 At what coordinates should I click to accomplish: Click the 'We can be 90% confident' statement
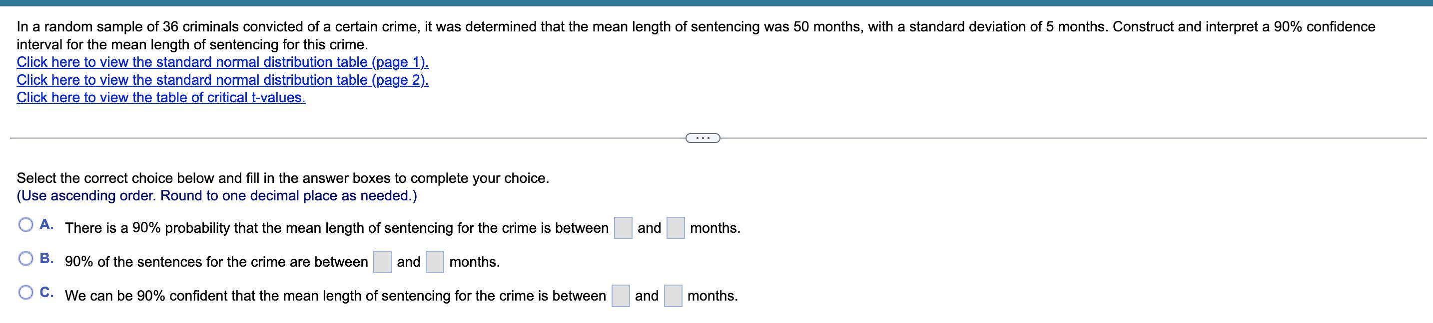pyautogui.click(x=335, y=296)
